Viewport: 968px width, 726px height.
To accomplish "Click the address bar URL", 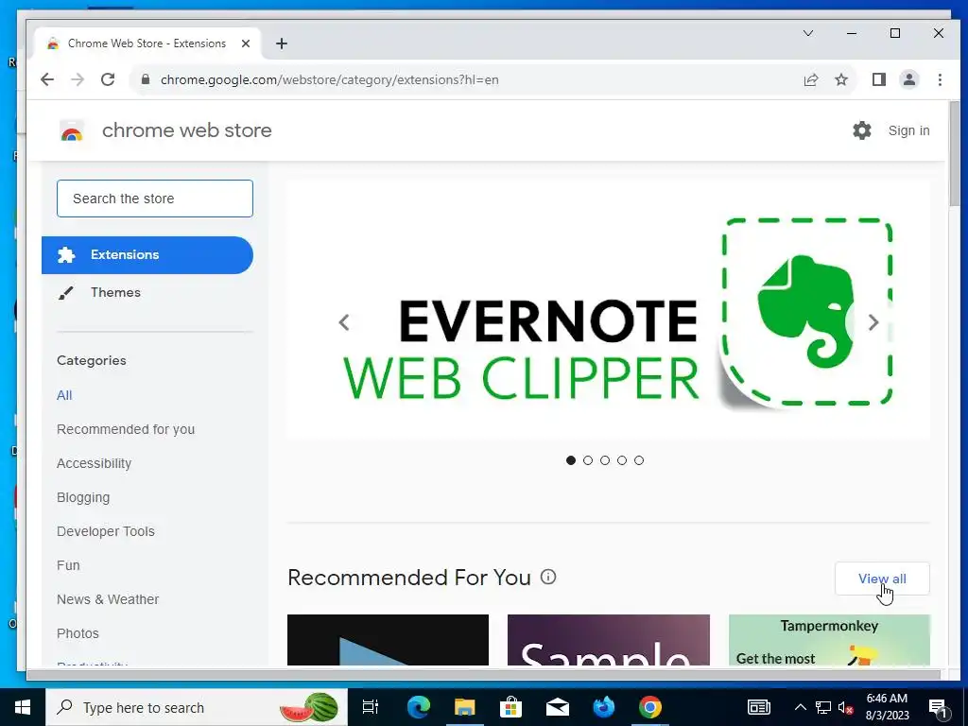I will coord(330,79).
